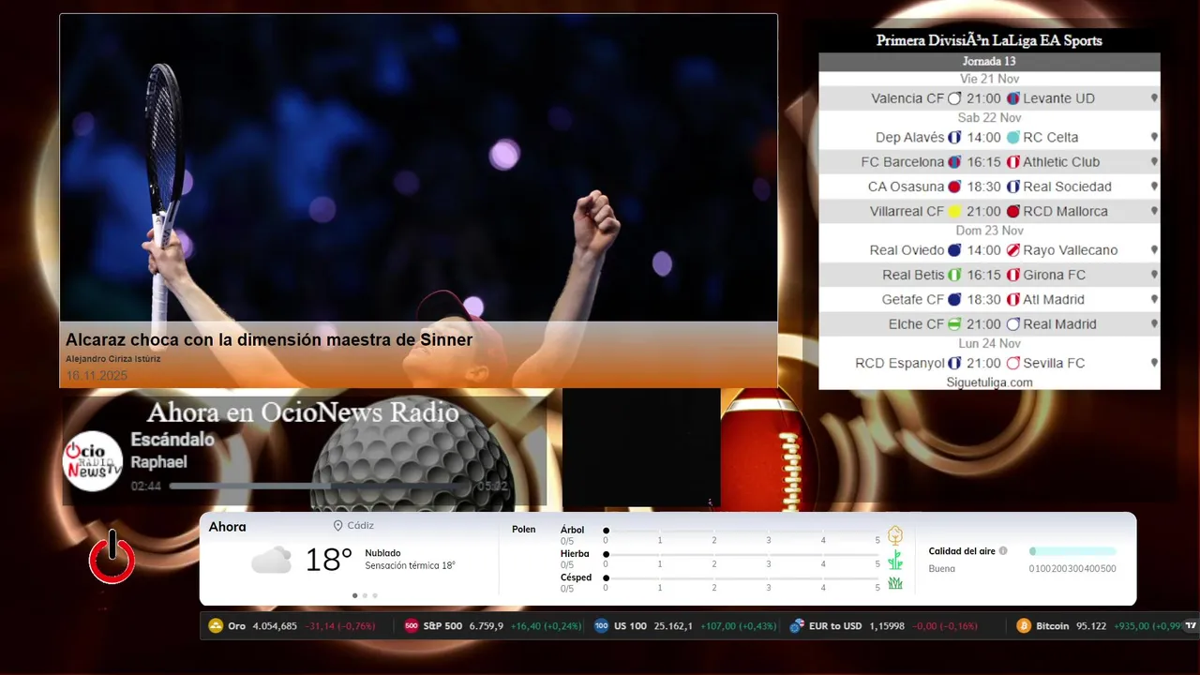Click the Rayo Vallecano team name

tap(1071, 250)
